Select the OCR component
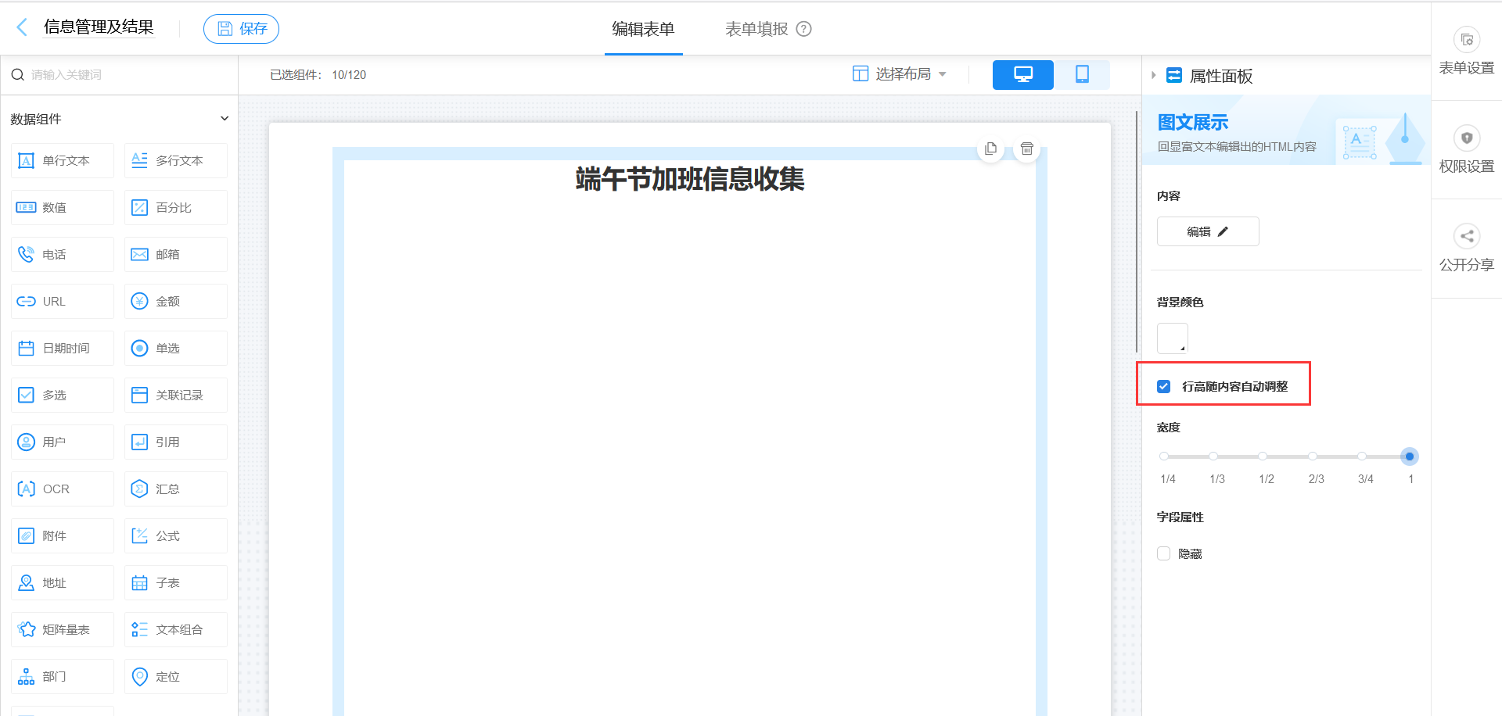Viewport: 1502px width, 716px height. tap(62, 489)
